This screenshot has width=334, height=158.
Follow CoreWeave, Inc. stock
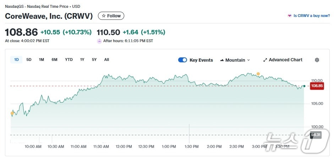point(111,16)
